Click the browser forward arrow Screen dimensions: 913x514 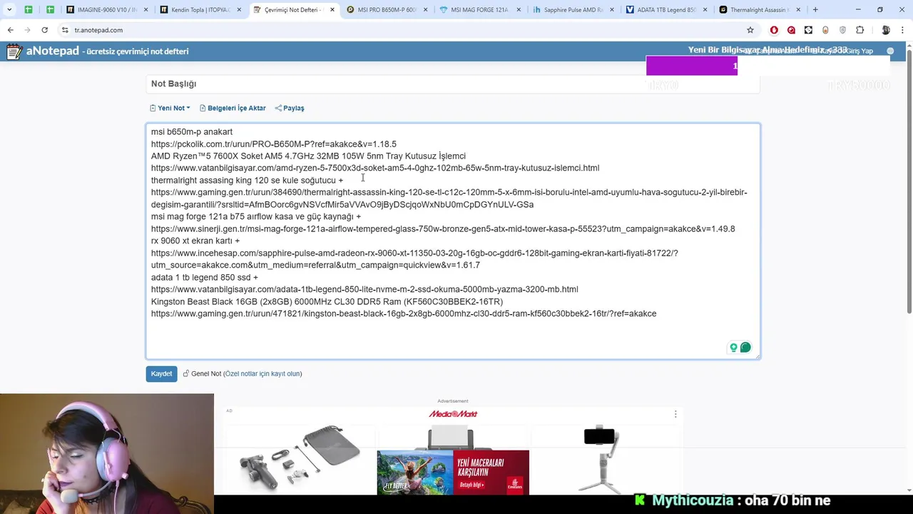pyautogui.click(x=27, y=30)
